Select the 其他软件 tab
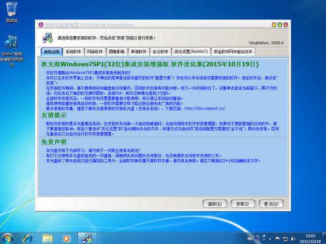326x244 pixels. click(138, 51)
